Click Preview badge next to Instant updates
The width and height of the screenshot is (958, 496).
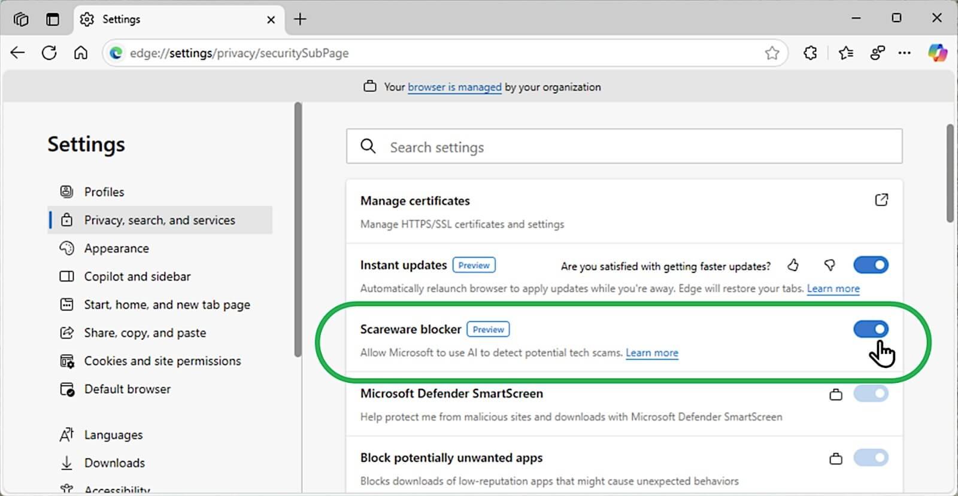coord(474,265)
